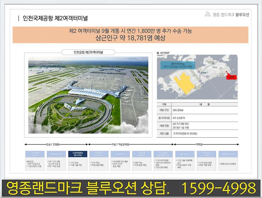Click the 개발 내용 row label
The width and height of the screenshot is (262, 198).
(x=164, y=134)
